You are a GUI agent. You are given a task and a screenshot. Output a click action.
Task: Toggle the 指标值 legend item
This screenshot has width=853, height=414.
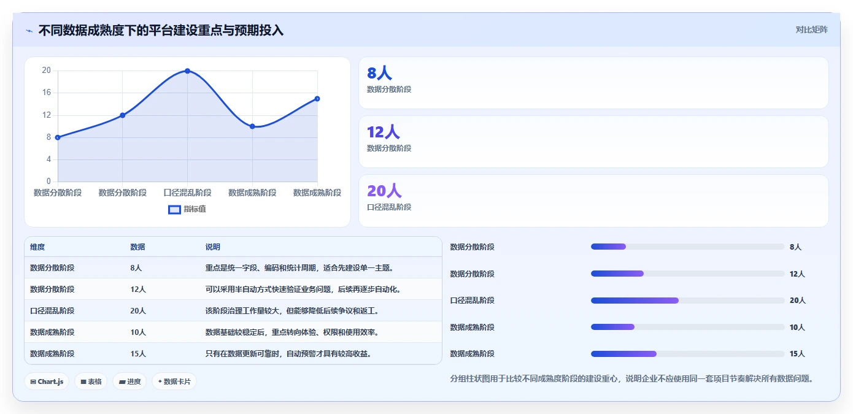(x=187, y=209)
